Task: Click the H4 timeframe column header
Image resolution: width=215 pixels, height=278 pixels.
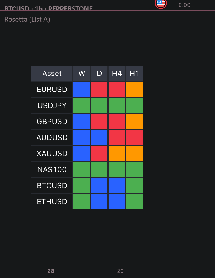Action: pyautogui.click(x=117, y=73)
